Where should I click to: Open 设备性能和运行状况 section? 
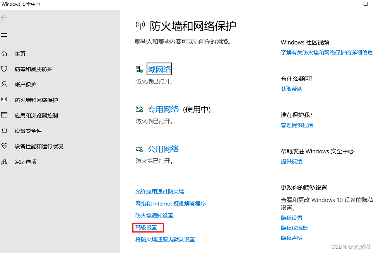point(39,146)
